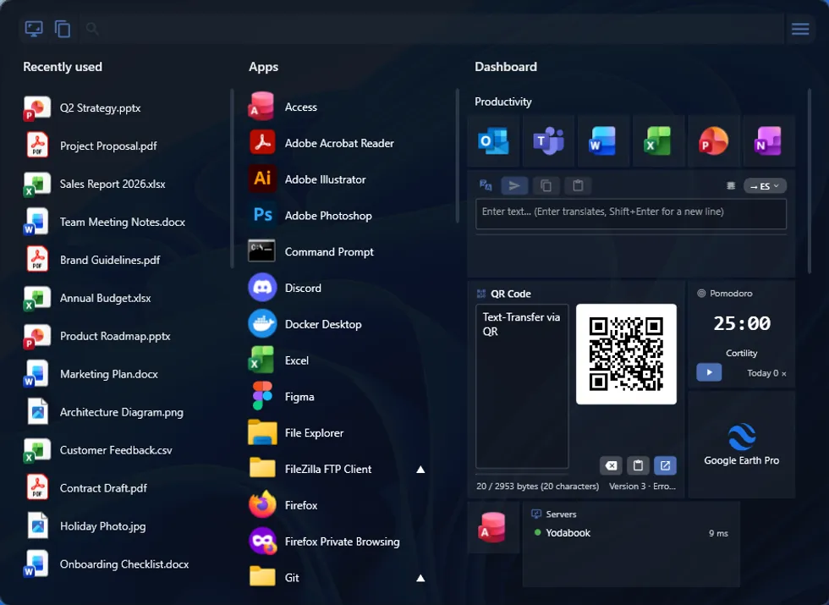This screenshot has width=829, height=605.
Task: Open Figma app
Action: point(338,397)
